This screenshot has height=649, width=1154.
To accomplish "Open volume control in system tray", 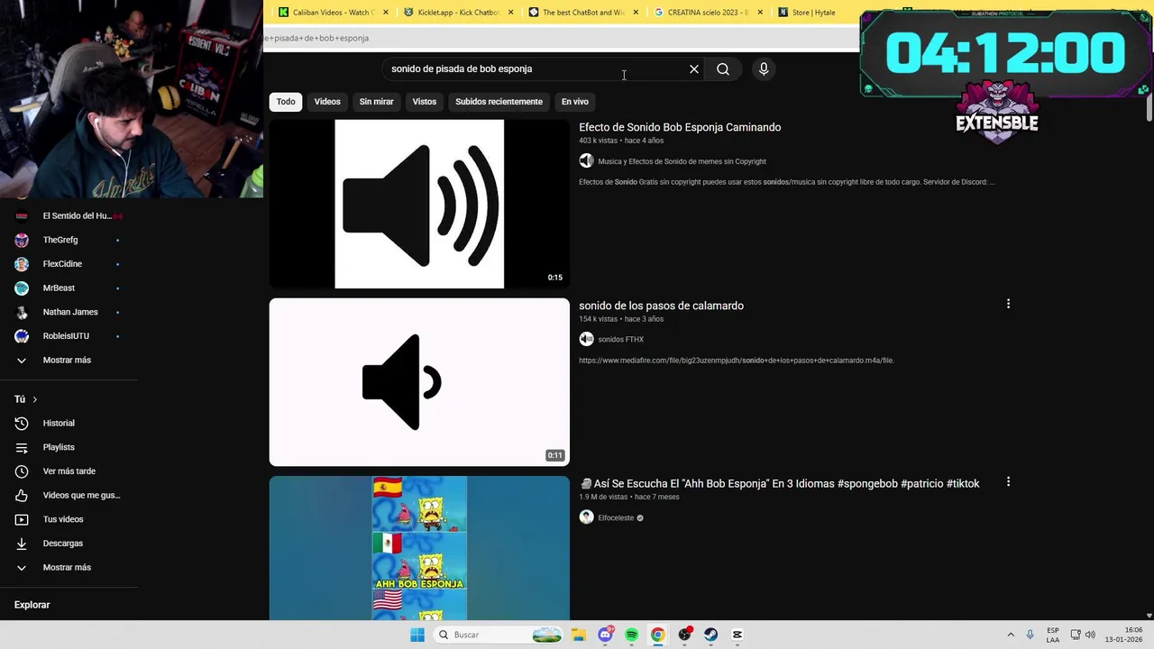I will (1090, 635).
